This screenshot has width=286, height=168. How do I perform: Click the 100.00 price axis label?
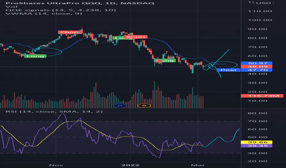tap(260, 20)
